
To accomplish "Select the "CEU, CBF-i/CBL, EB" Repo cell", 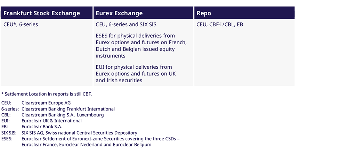I will 220,25.
